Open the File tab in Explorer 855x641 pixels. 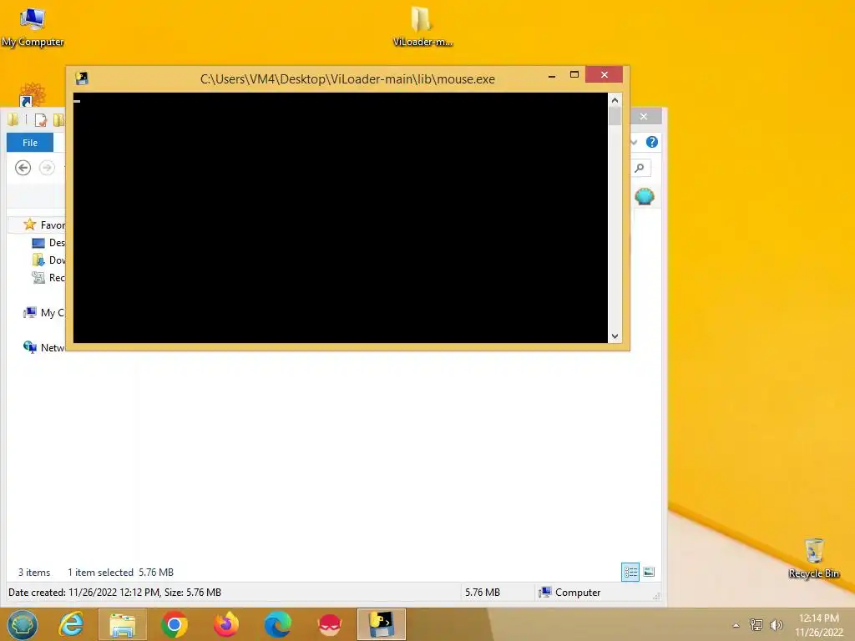tap(30, 143)
